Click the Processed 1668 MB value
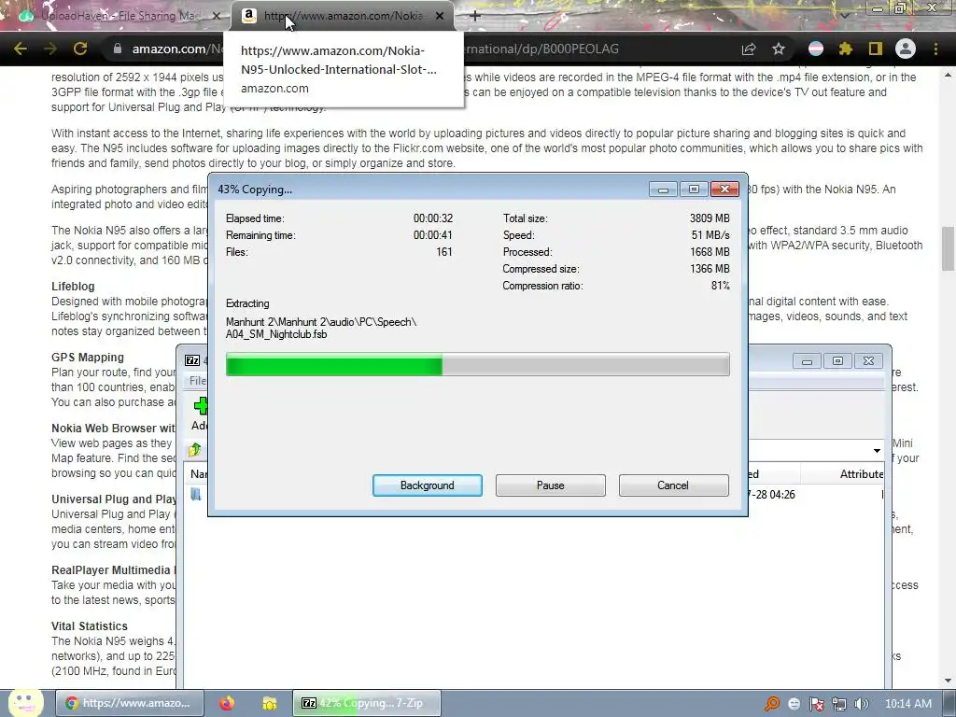Screen dimensions: 956x717 coord(710,252)
